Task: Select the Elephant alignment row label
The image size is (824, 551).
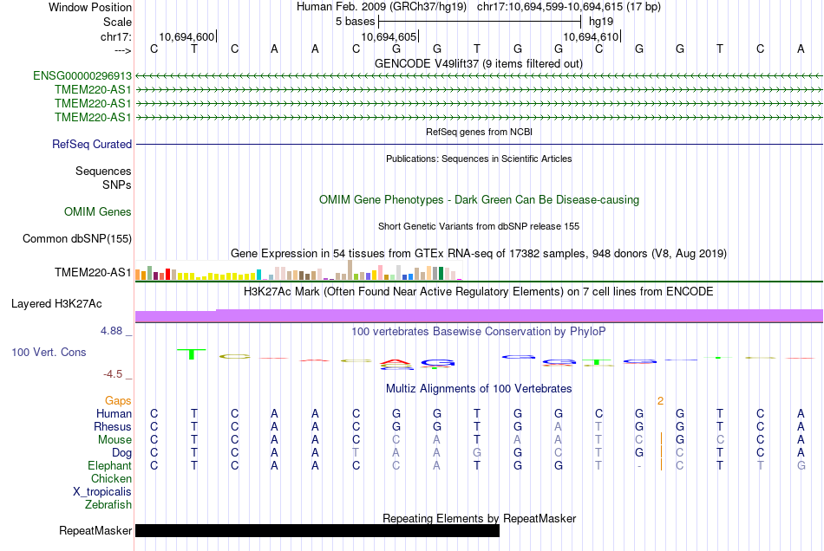Action: 109,465
